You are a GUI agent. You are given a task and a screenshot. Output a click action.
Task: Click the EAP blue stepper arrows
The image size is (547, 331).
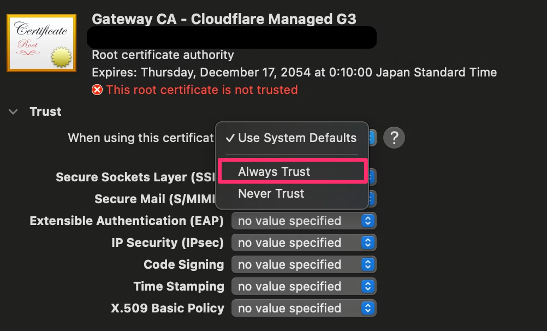[x=368, y=221]
